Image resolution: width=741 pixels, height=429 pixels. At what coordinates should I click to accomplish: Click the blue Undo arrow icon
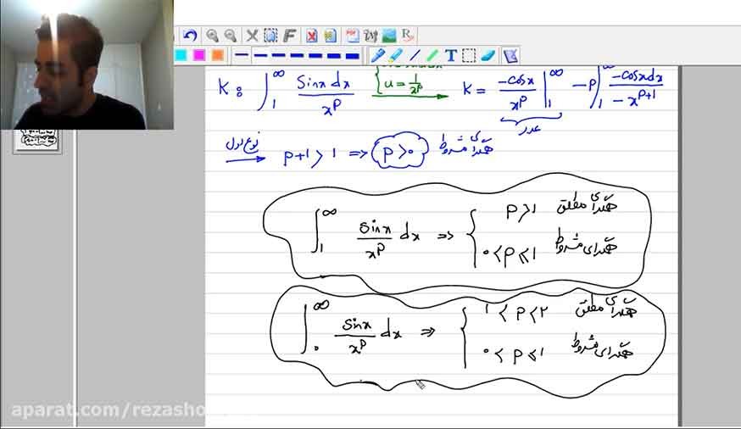190,36
